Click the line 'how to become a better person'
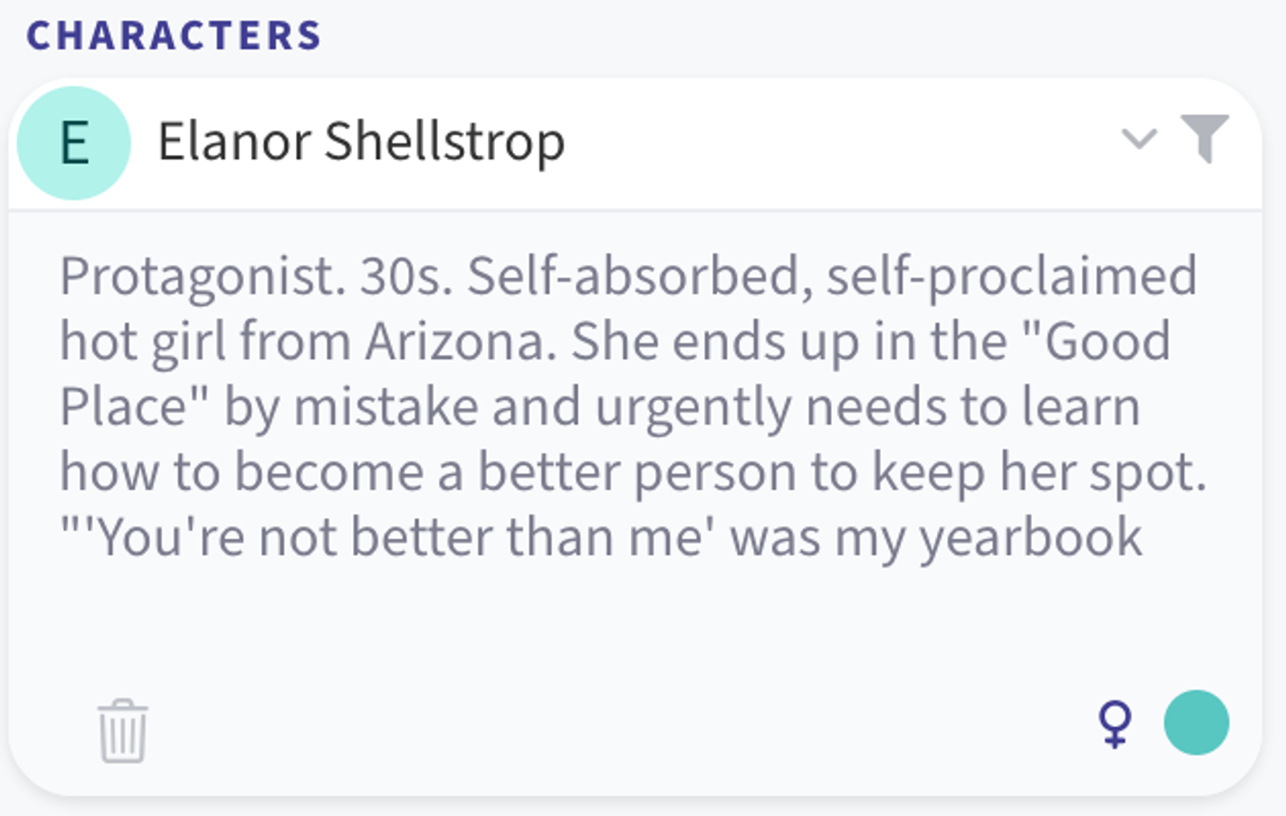The width and height of the screenshot is (1286, 816). tap(633, 471)
